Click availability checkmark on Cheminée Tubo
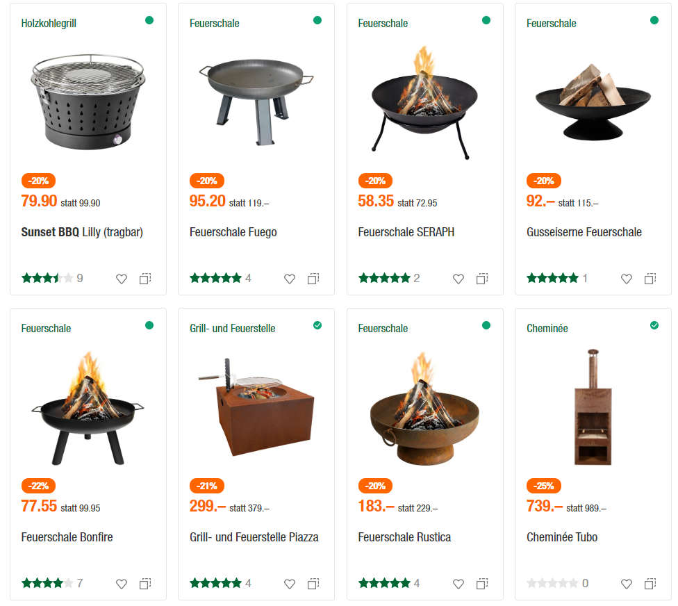 coord(654,325)
